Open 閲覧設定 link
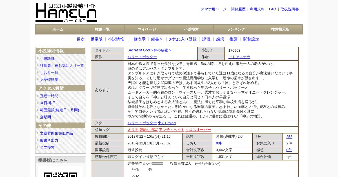 point(251,39)
